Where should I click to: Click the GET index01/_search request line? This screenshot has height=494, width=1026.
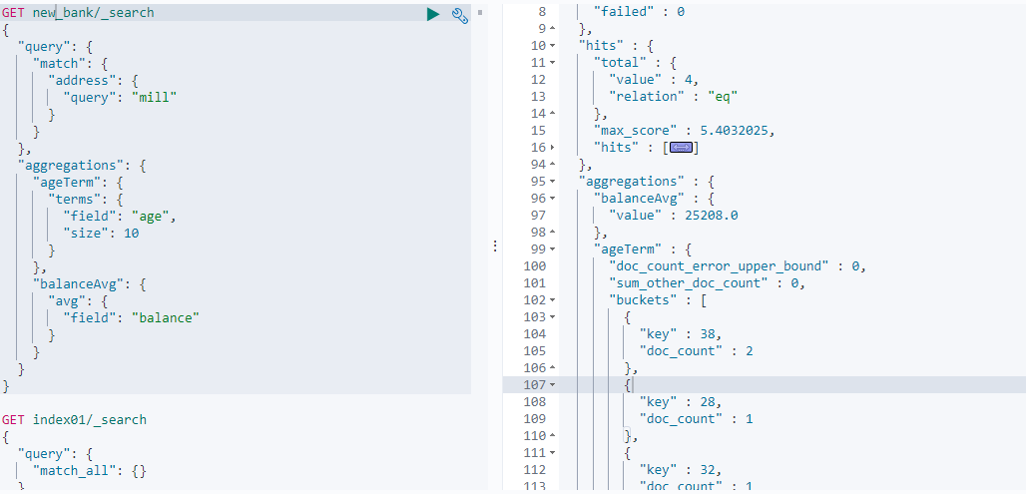click(x=75, y=419)
